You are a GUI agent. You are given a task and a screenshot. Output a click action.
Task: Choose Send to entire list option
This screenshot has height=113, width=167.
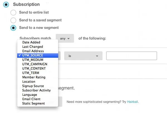point(13,13)
